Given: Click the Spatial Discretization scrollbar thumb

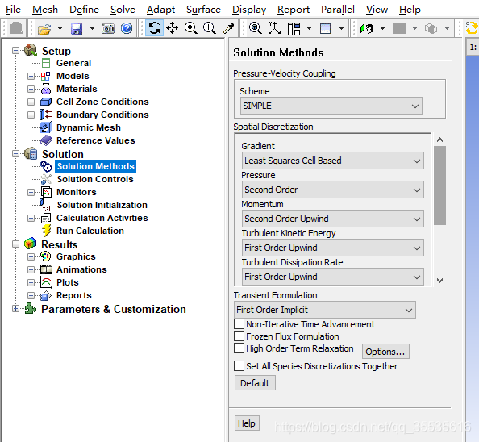Looking at the screenshot, I should point(439,186).
